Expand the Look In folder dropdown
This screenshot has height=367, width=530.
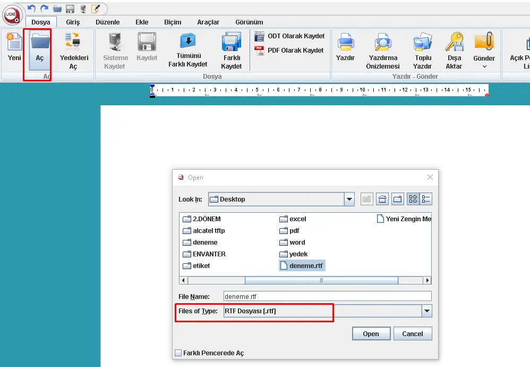349,199
